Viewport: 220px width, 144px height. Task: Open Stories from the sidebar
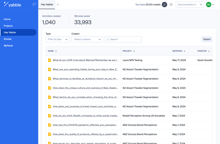(8, 39)
